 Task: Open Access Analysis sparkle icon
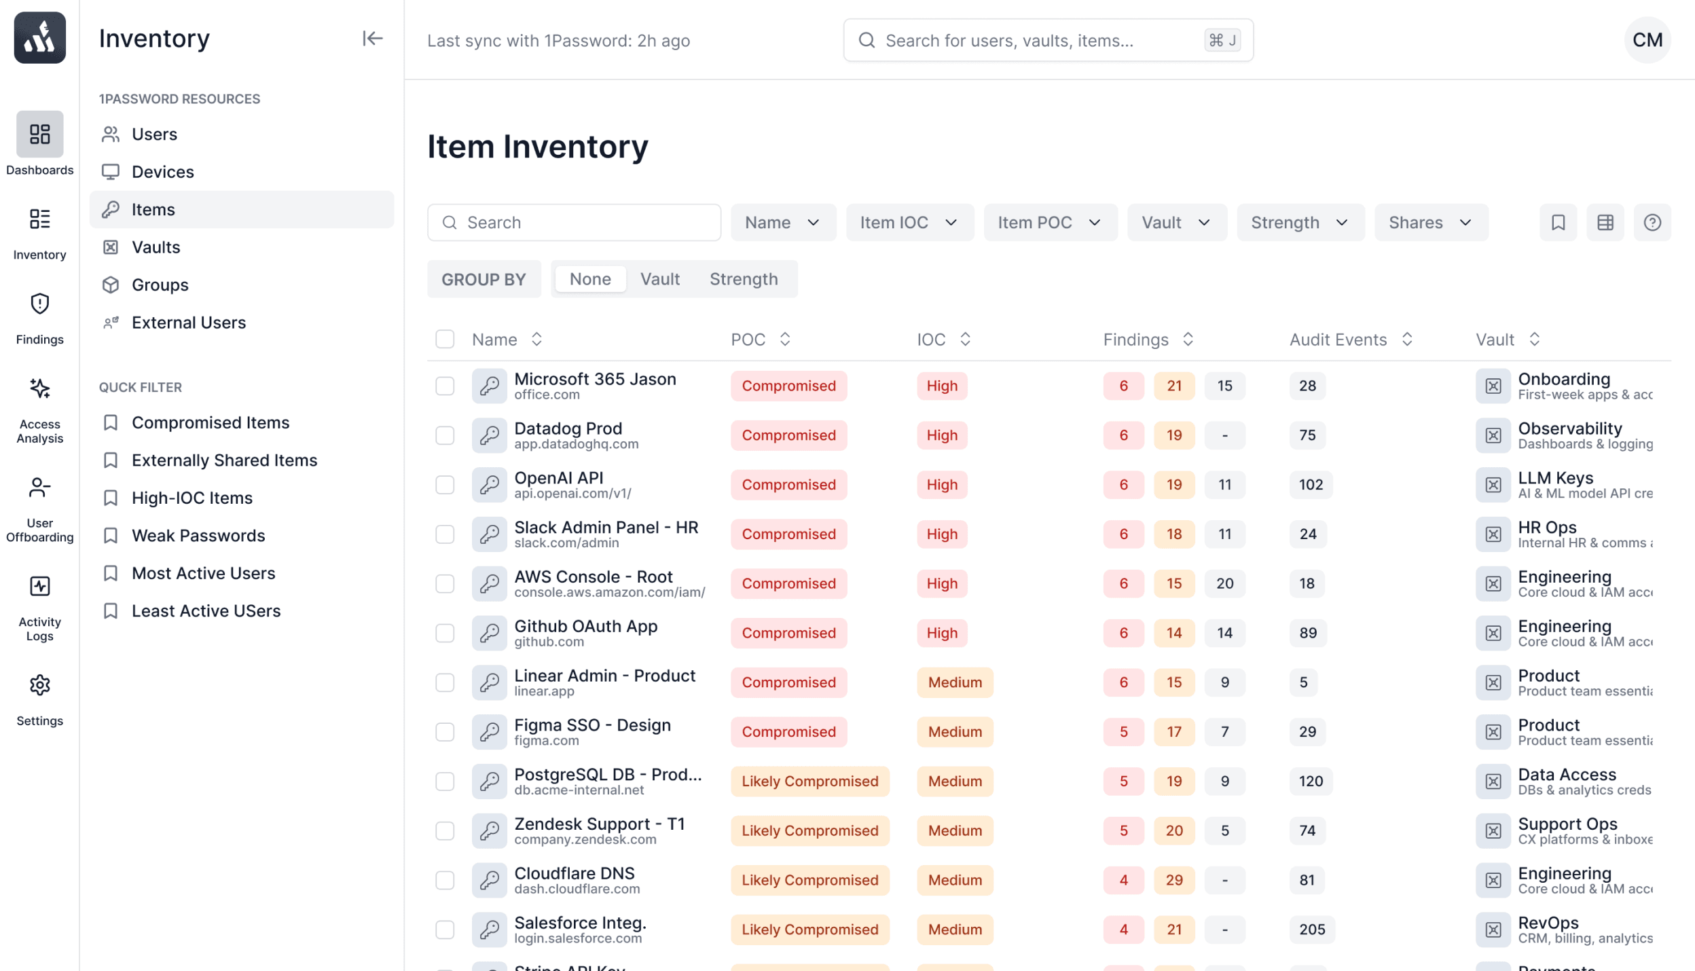tap(39, 388)
